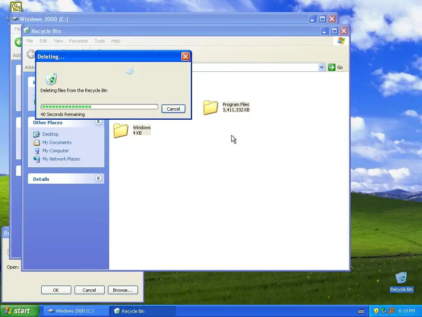This screenshot has width=422, height=317.
Task: Click the My Computer icon in sidebar
Action: [36, 151]
